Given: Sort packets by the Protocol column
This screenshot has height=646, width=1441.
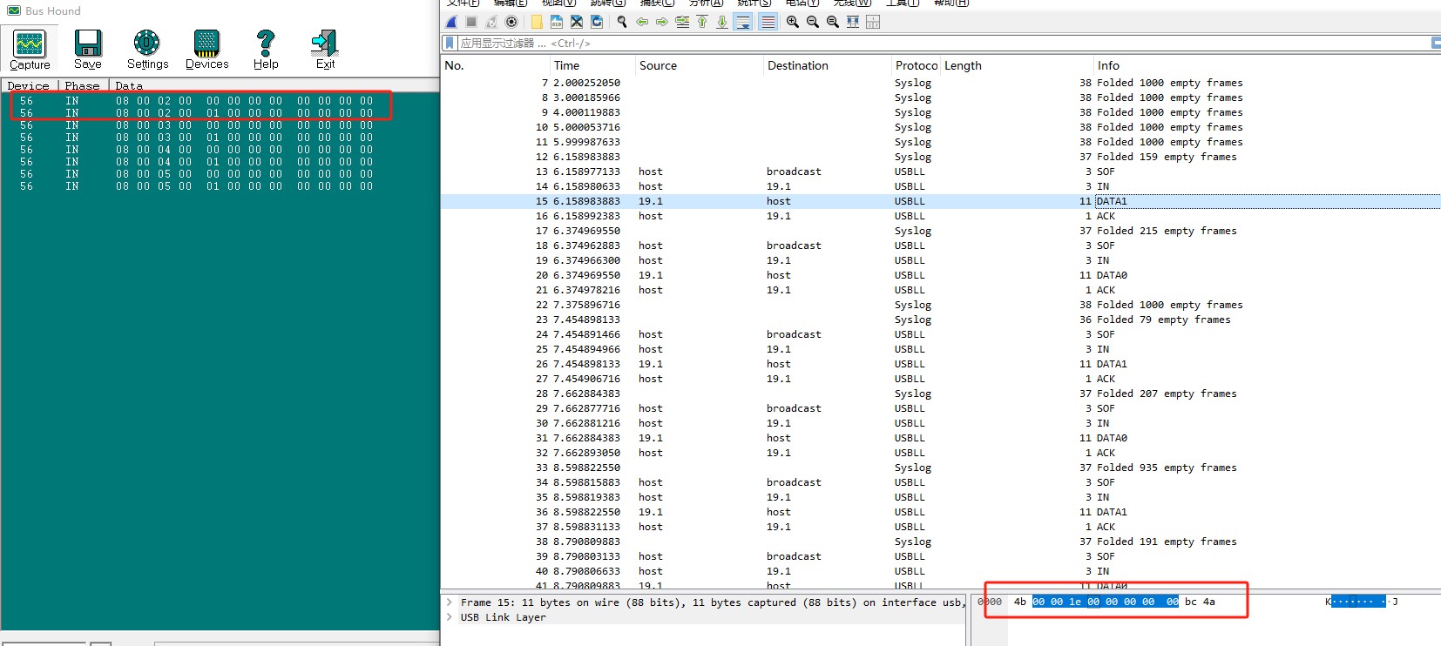Looking at the screenshot, I should point(917,65).
